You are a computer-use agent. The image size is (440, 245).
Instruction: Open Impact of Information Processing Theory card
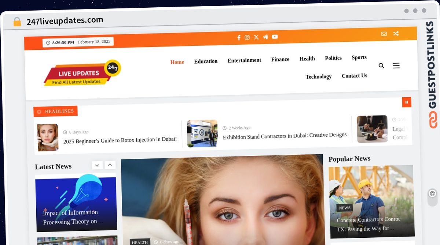pyautogui.click(x=76, y=202)
